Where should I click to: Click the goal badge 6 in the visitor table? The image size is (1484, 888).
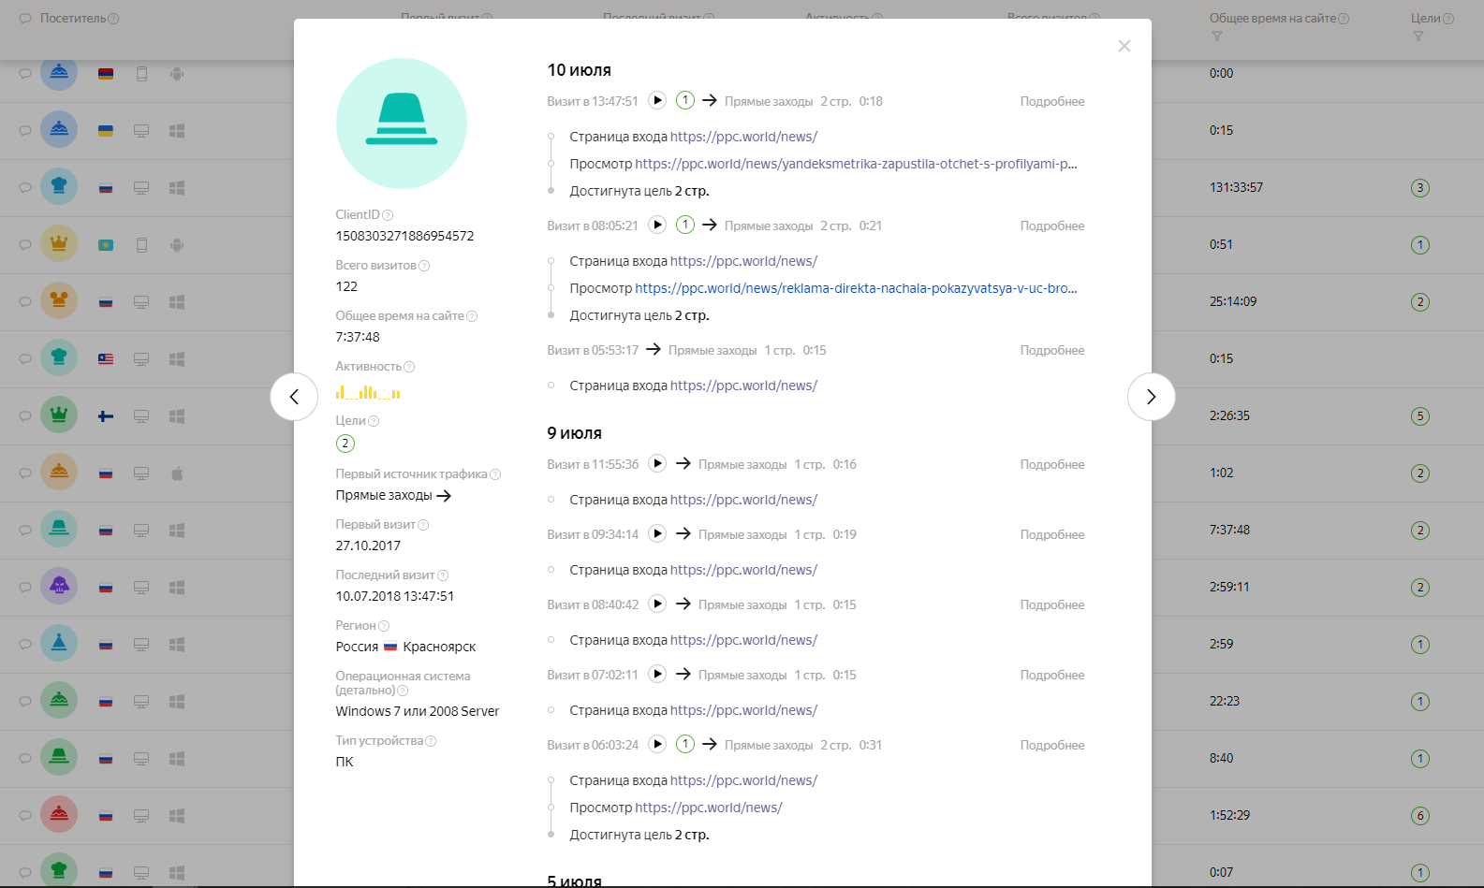(x=1419, y=815)
